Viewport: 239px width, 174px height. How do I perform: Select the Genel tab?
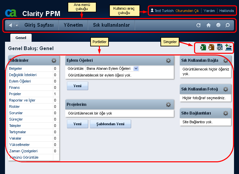coord(21,38)
